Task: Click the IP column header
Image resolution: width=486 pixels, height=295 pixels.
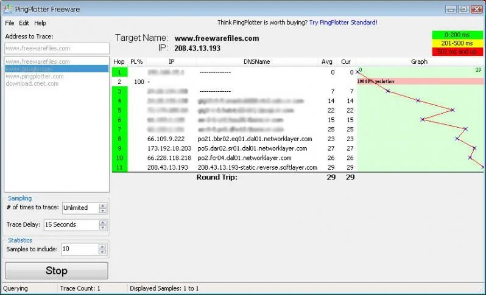Action: 171,61
